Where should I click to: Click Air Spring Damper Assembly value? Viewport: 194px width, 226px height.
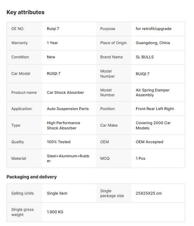(153, 92)
